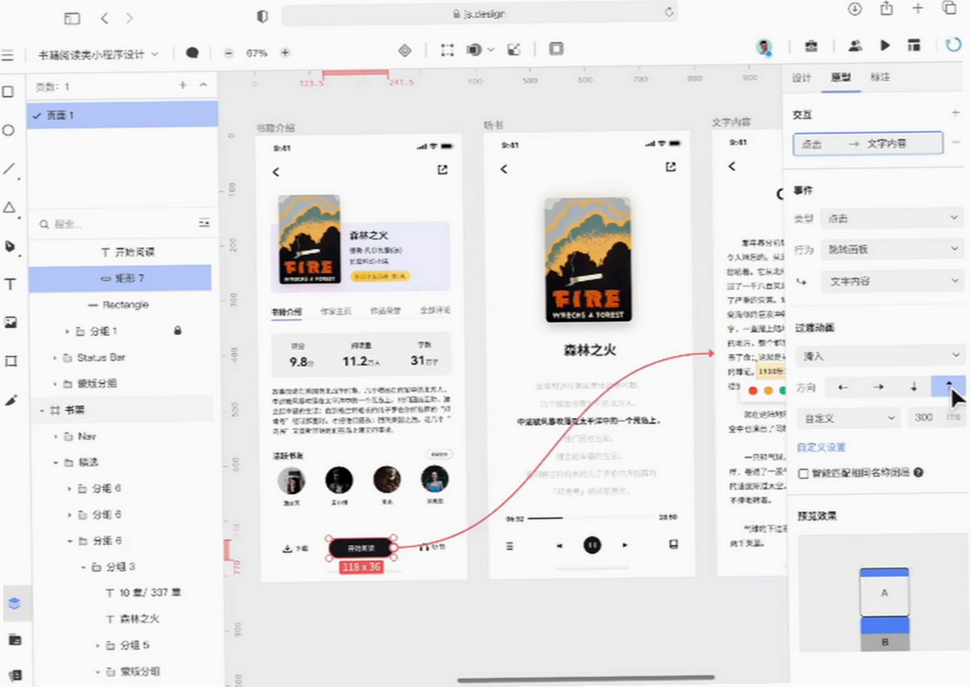Remove the 点击 → 文字内容 interaction
This screenshot has height=687, width=971.
point(956,143)
